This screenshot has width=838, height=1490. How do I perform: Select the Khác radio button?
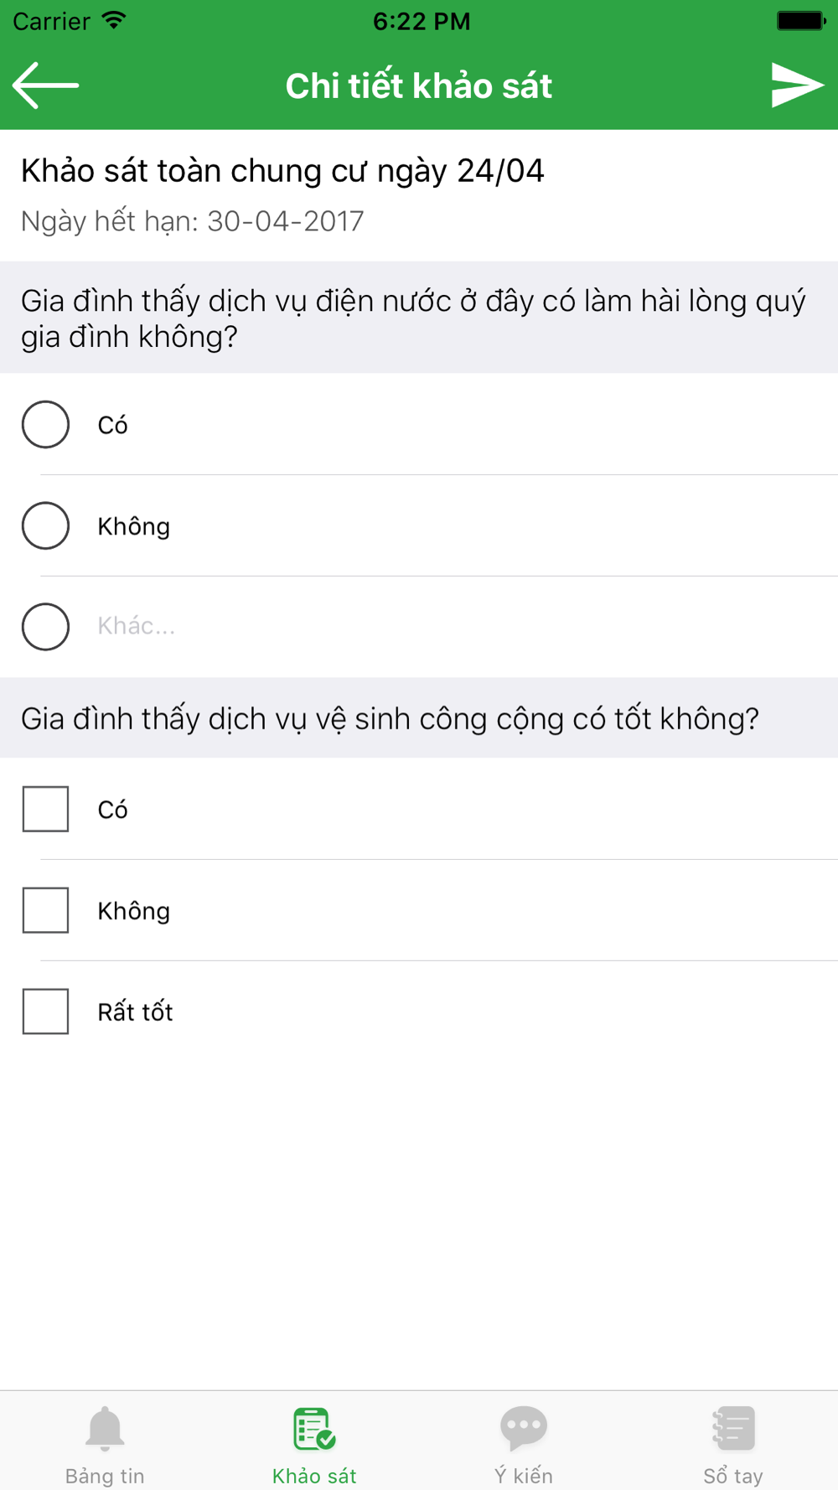[45, 627]
